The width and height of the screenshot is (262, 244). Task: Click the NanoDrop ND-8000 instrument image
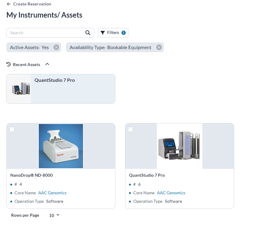pos(61,146)
